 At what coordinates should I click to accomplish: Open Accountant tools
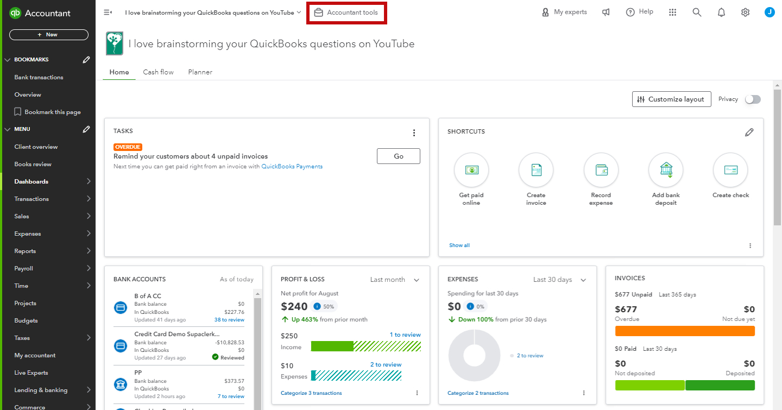346,12
